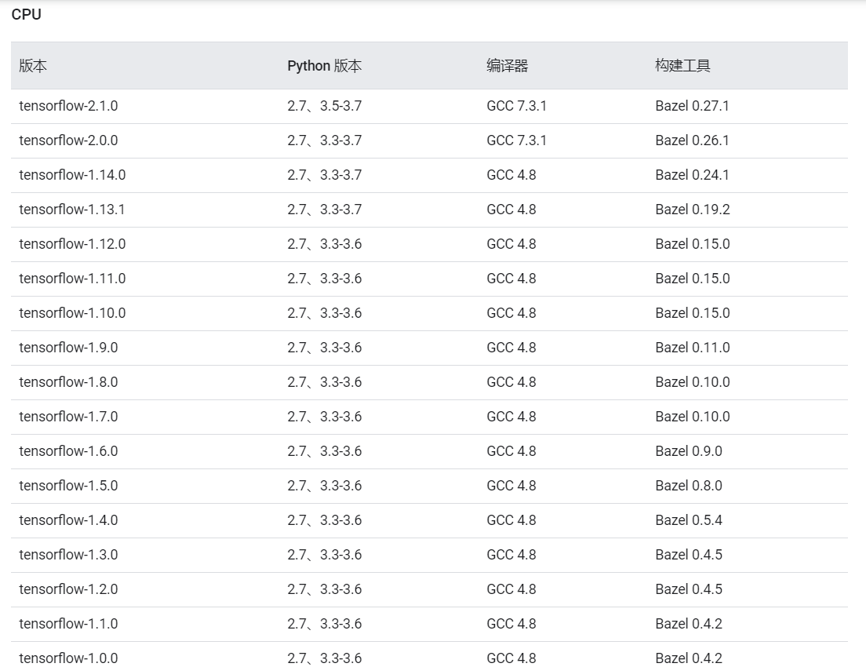Select the tensorflow-1.8.0 version cell

(x=68, y=382)
